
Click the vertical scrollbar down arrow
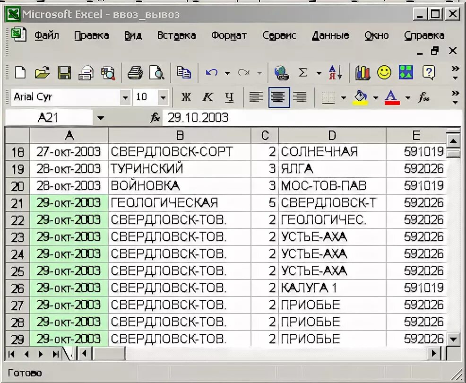tap(453, 339)
